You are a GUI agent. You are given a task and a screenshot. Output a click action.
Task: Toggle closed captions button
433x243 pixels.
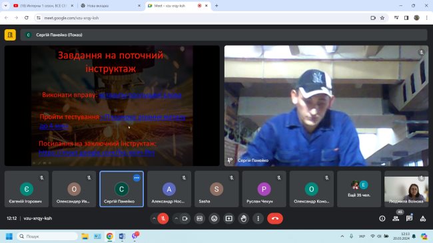(x=200, y=218)
